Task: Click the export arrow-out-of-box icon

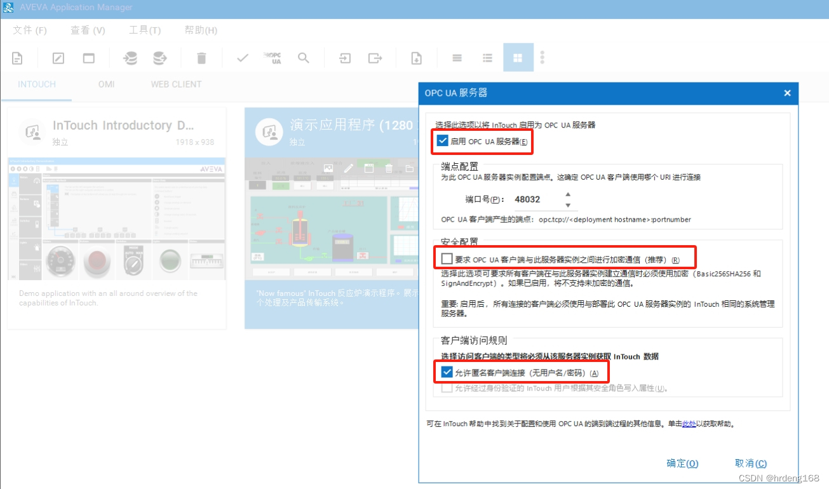Action: (375, 58)
